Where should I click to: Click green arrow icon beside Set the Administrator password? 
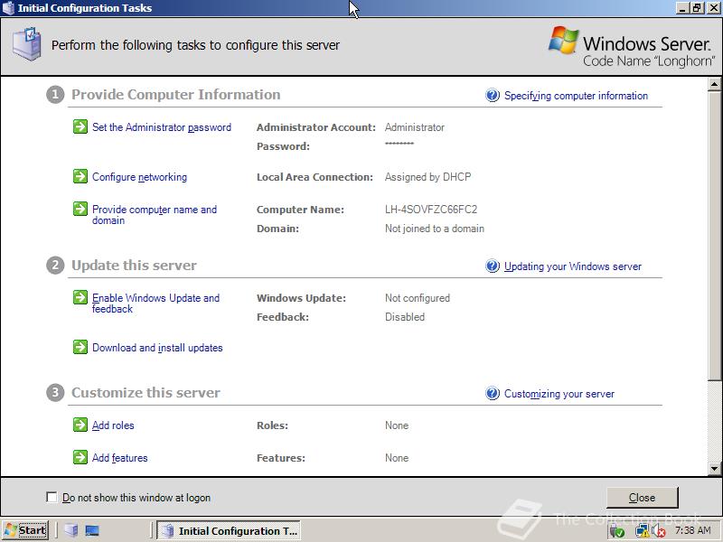coord(80,126)
